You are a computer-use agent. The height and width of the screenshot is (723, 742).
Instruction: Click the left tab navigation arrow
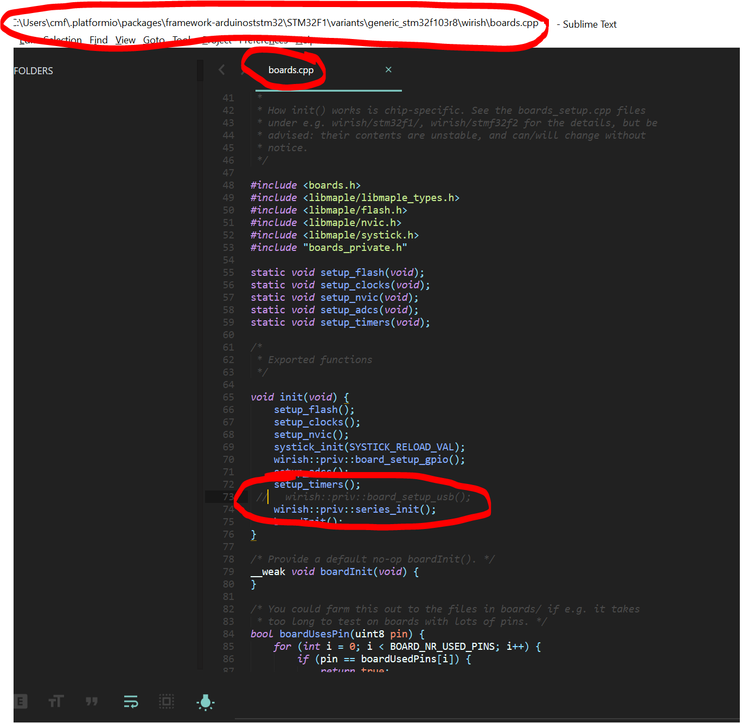221,69
